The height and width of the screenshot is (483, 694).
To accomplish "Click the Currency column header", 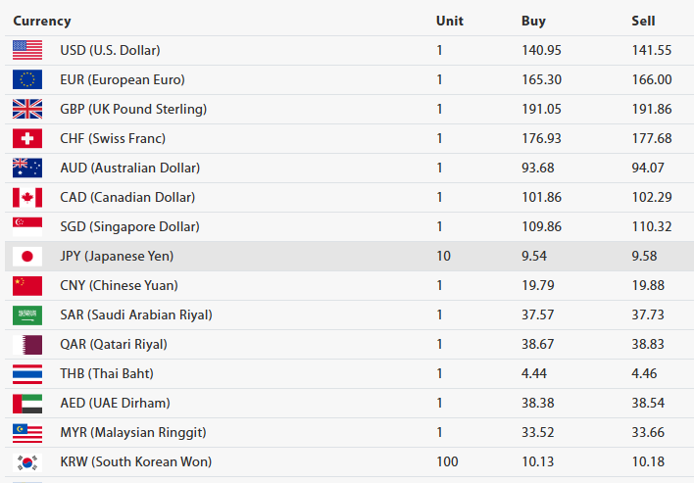I will [x=42, y=21].
